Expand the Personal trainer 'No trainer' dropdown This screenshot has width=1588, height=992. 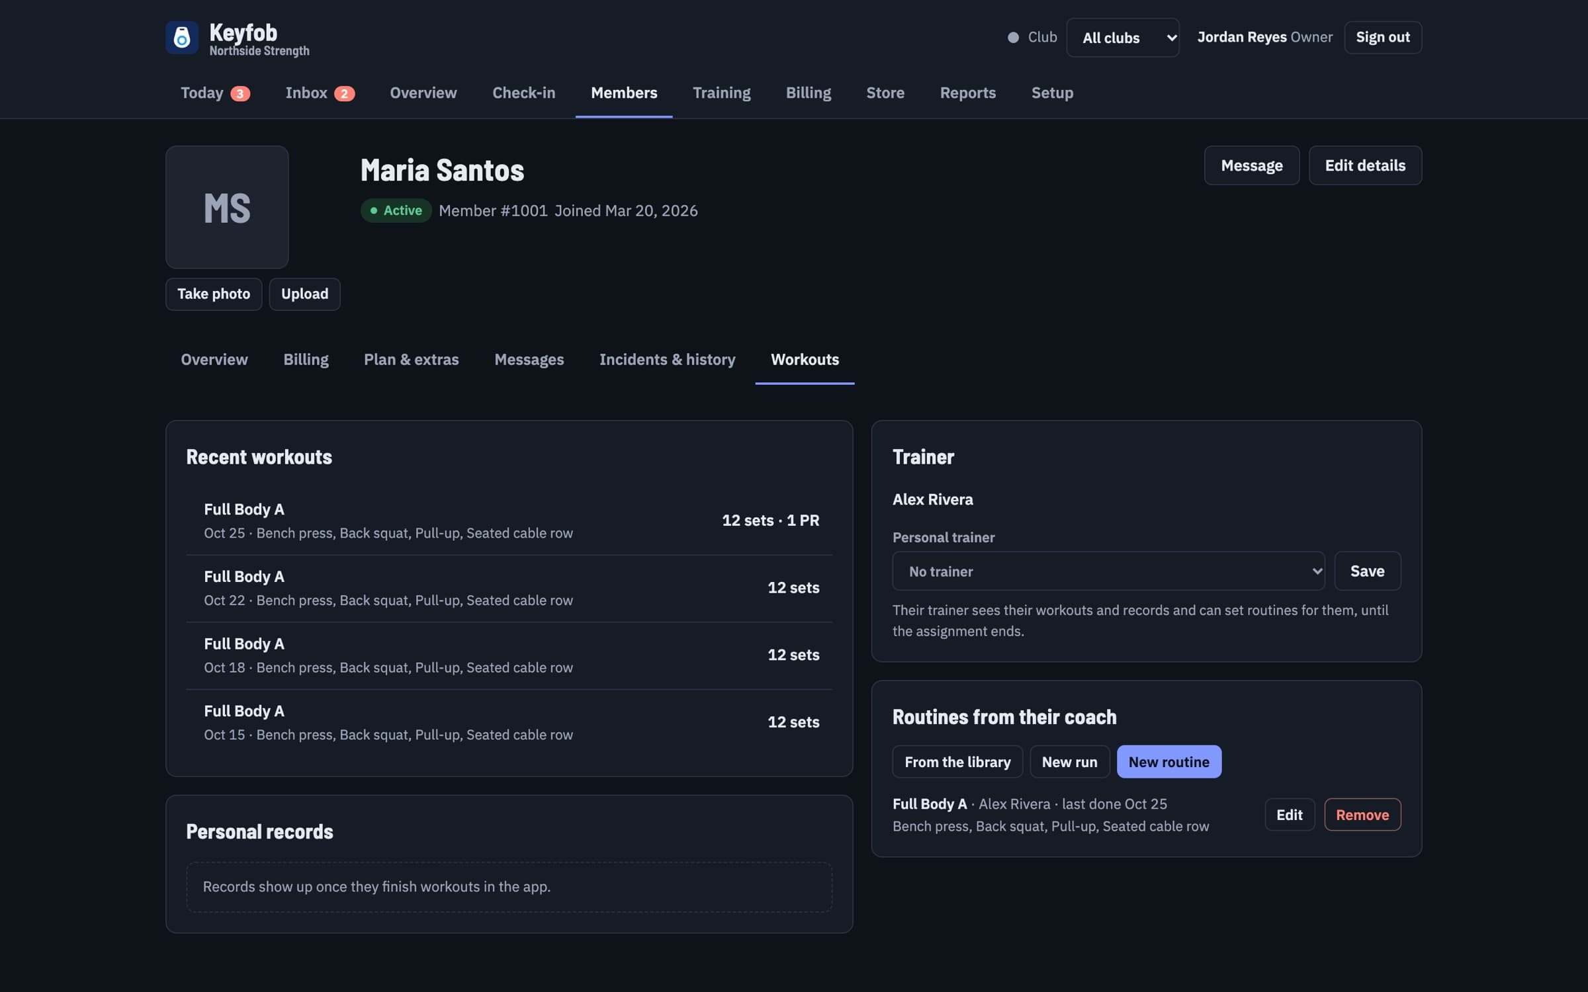[x=1108, y=571]
